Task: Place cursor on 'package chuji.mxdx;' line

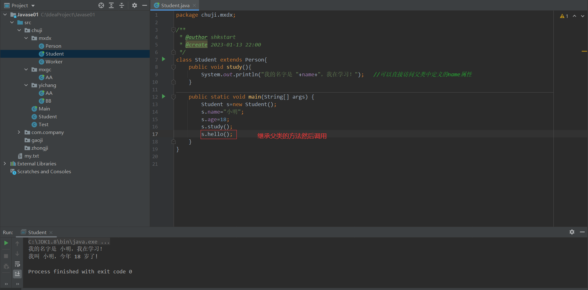Action: tap(206, 15)
